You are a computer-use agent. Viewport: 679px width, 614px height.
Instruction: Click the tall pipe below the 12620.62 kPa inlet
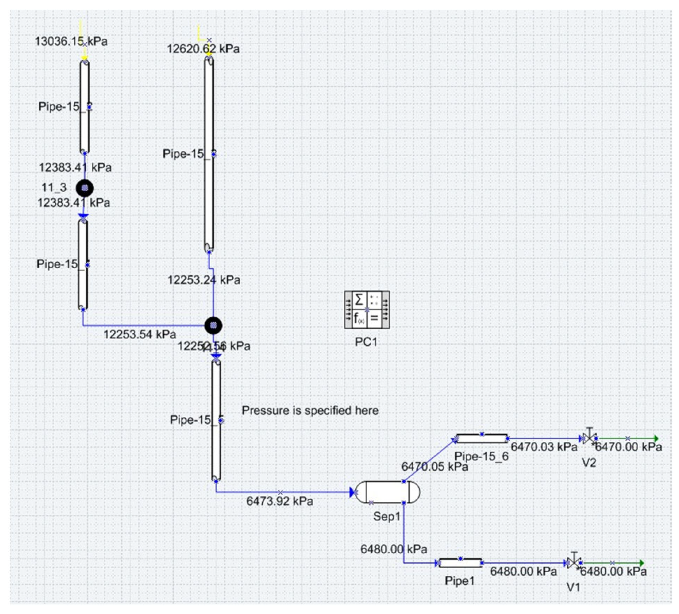click(209, 154)
